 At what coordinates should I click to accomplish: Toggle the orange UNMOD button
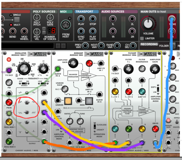pyautogui.click(x=68, y=101)
